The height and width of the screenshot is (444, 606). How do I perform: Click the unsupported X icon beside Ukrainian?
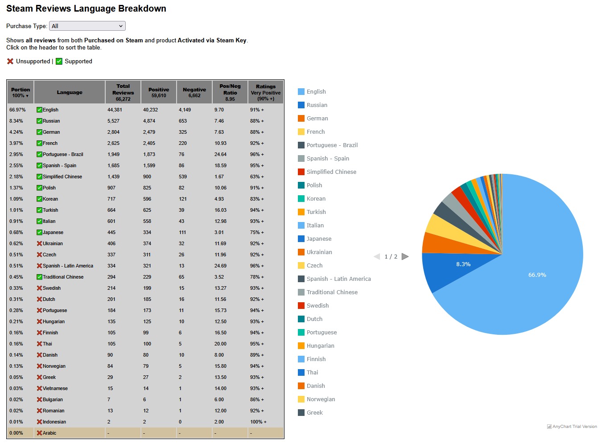[39, 243]
